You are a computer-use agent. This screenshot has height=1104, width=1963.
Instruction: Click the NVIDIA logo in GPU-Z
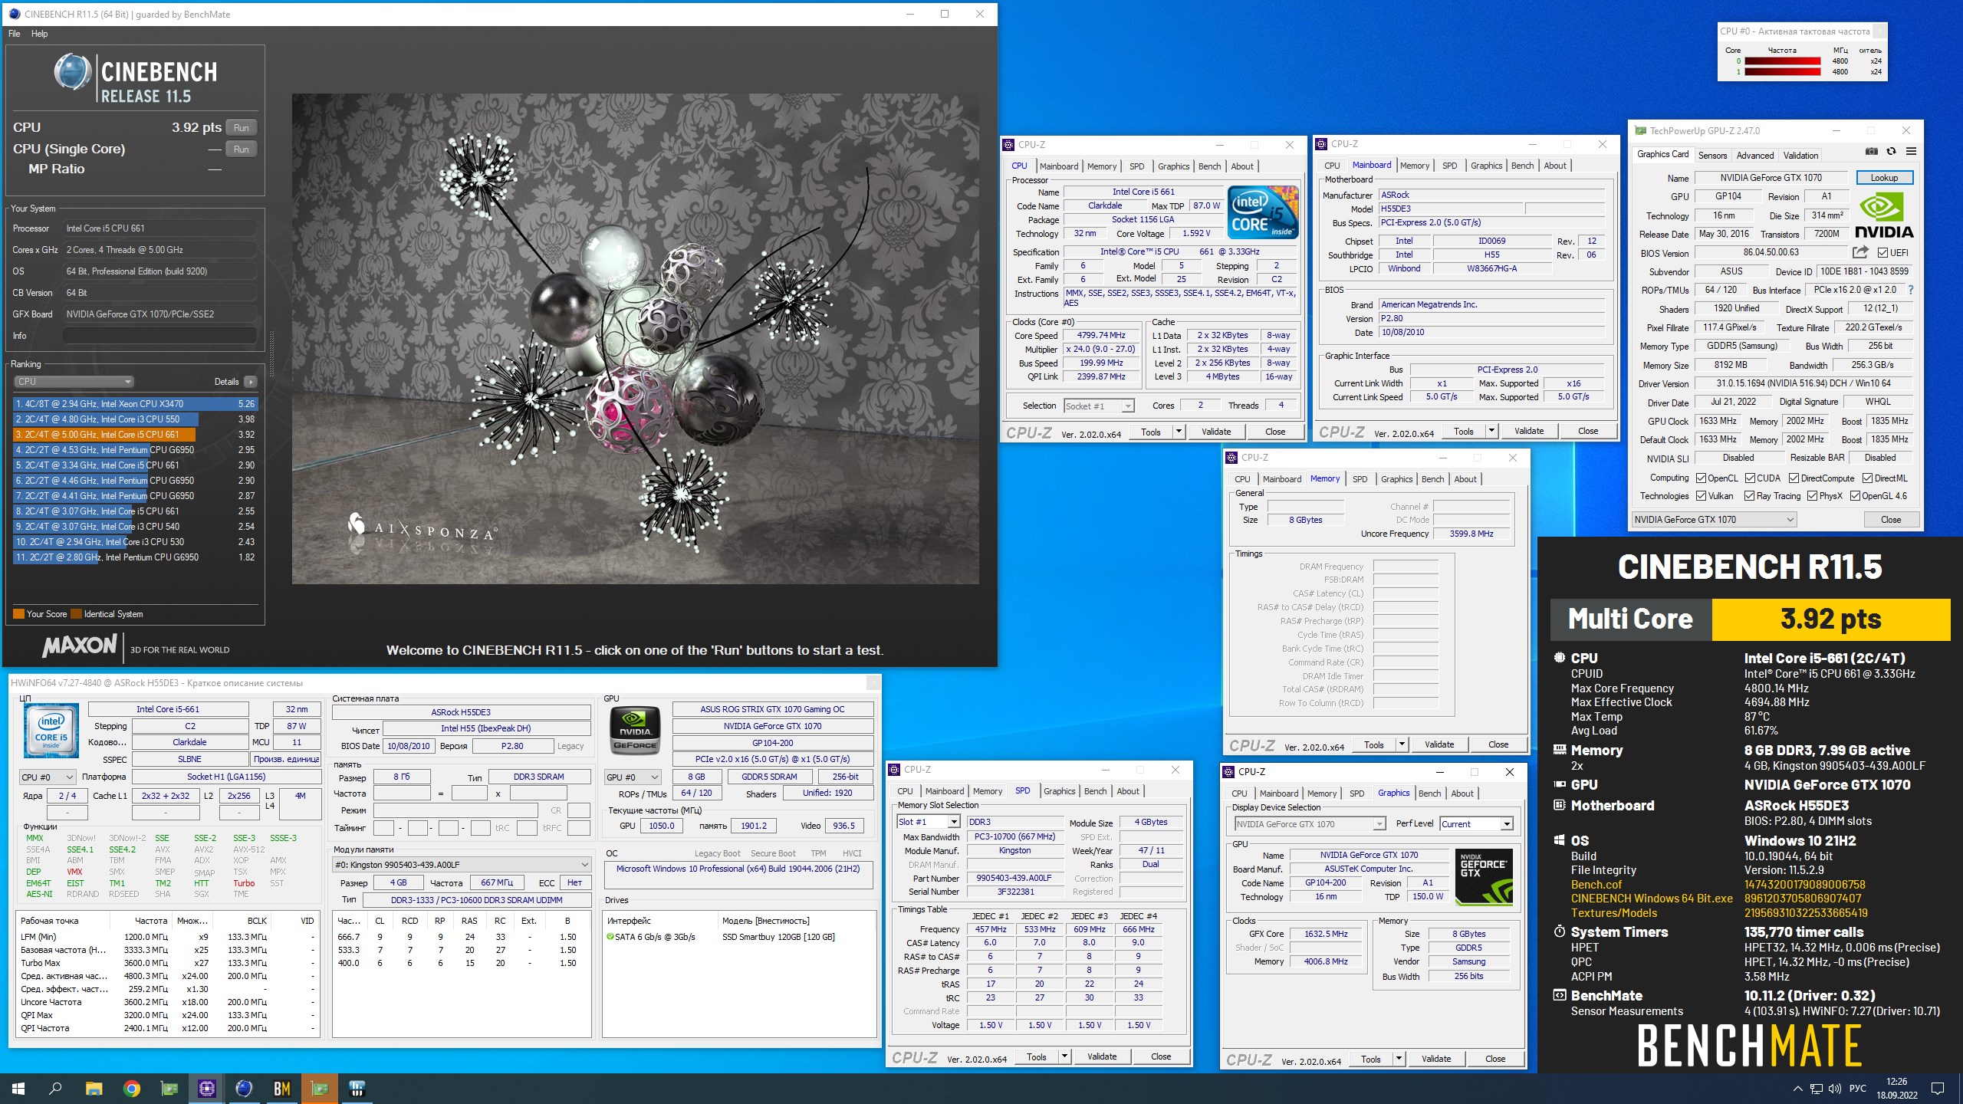[x=1884, y=216]
